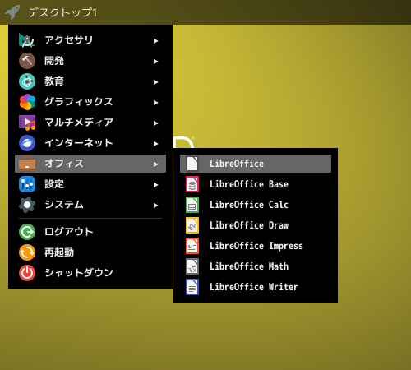Expand the 開発 submenu arrow
The height and width of the screenshot is (370, 411).
[155, 62]
